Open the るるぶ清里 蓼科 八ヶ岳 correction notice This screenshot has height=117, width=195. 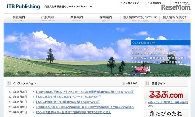(x=73, y=112)
